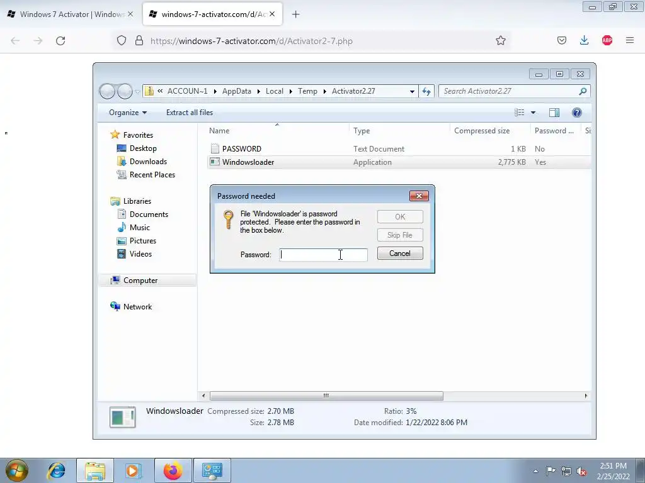Screen dimensions: 645x483
Task: Select the windows-7-activator.com/d tab
Action: [213, 14]
